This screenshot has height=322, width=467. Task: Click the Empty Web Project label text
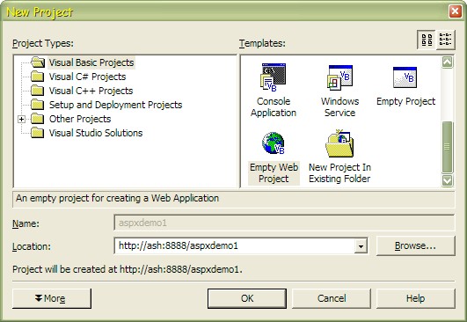[274, 173]
